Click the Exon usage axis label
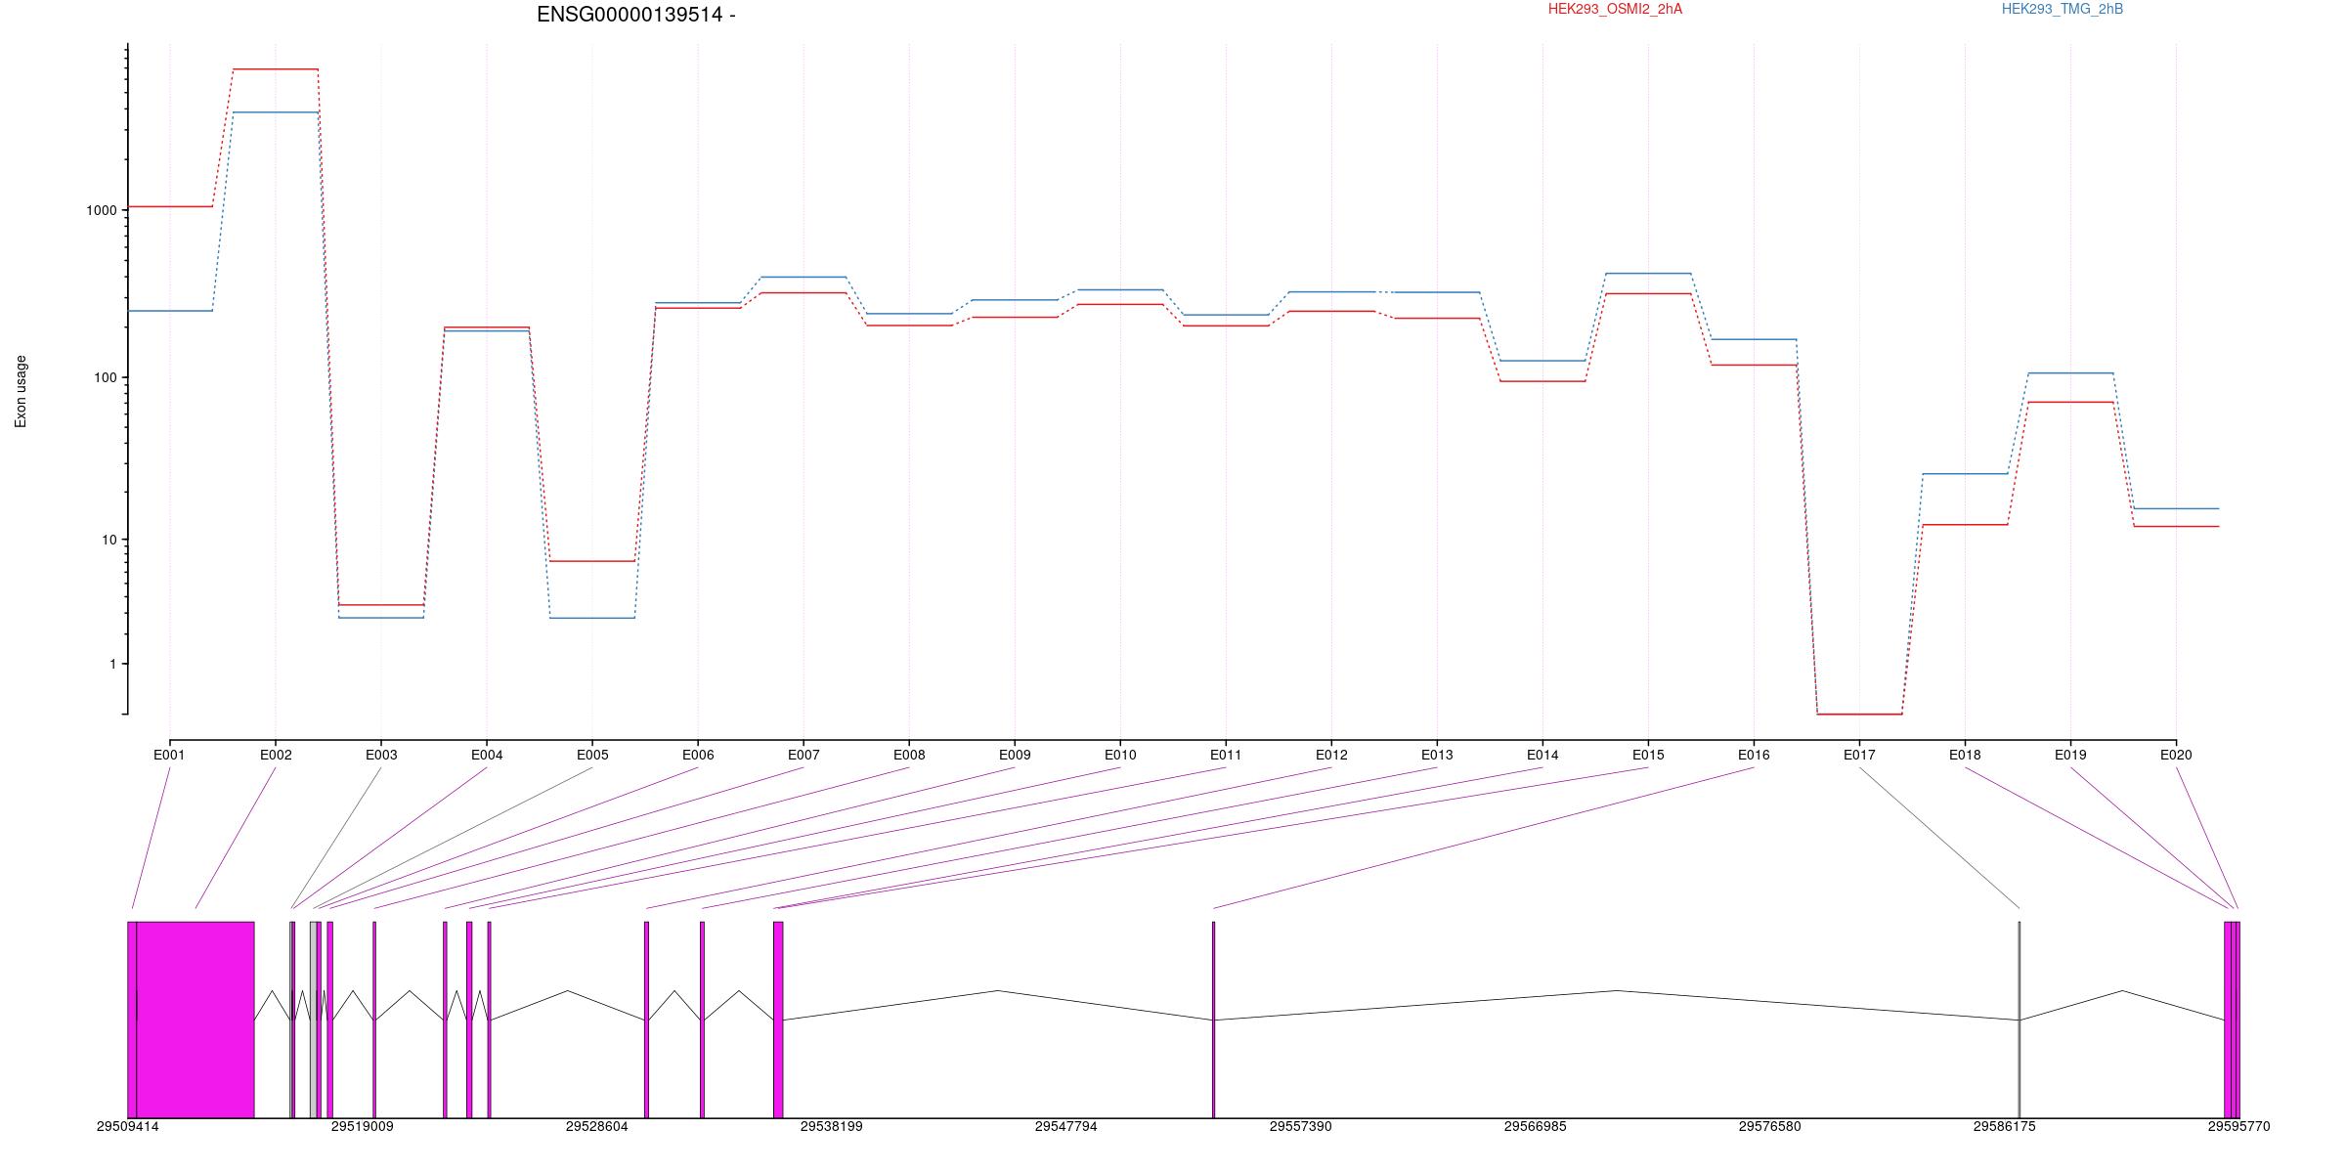Screen dimensions: 2346x1173 (x=21, y=391)
